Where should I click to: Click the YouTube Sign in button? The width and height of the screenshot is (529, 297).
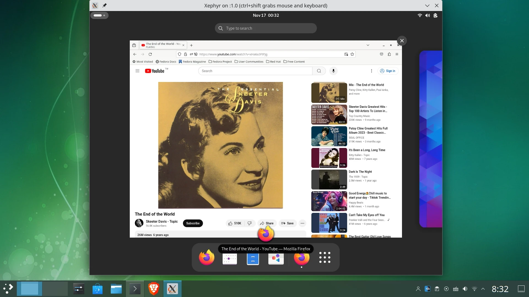coord(388,71)
